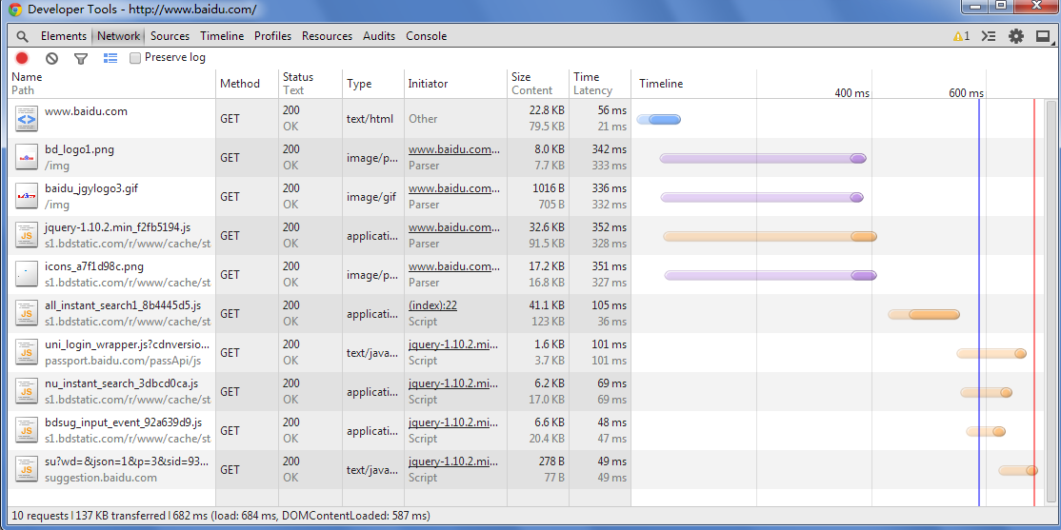Toggle large request rows list icon
The height and width of the screenshot is (530, 1061).
110,58
